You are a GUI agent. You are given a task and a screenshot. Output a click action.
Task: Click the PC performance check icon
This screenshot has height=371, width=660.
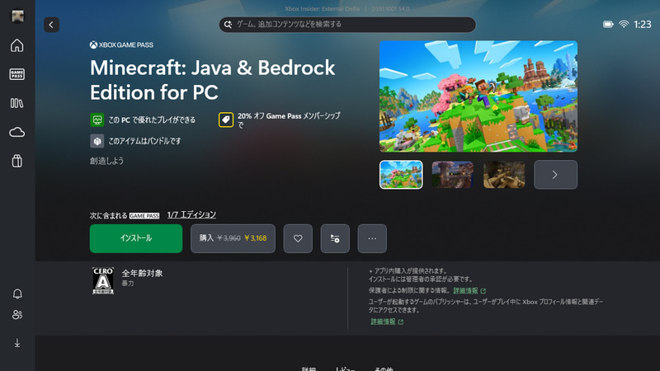[97, 120]
